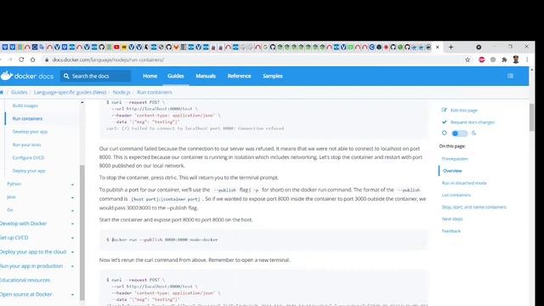Click the Request docs changes link

click(473, 122)
